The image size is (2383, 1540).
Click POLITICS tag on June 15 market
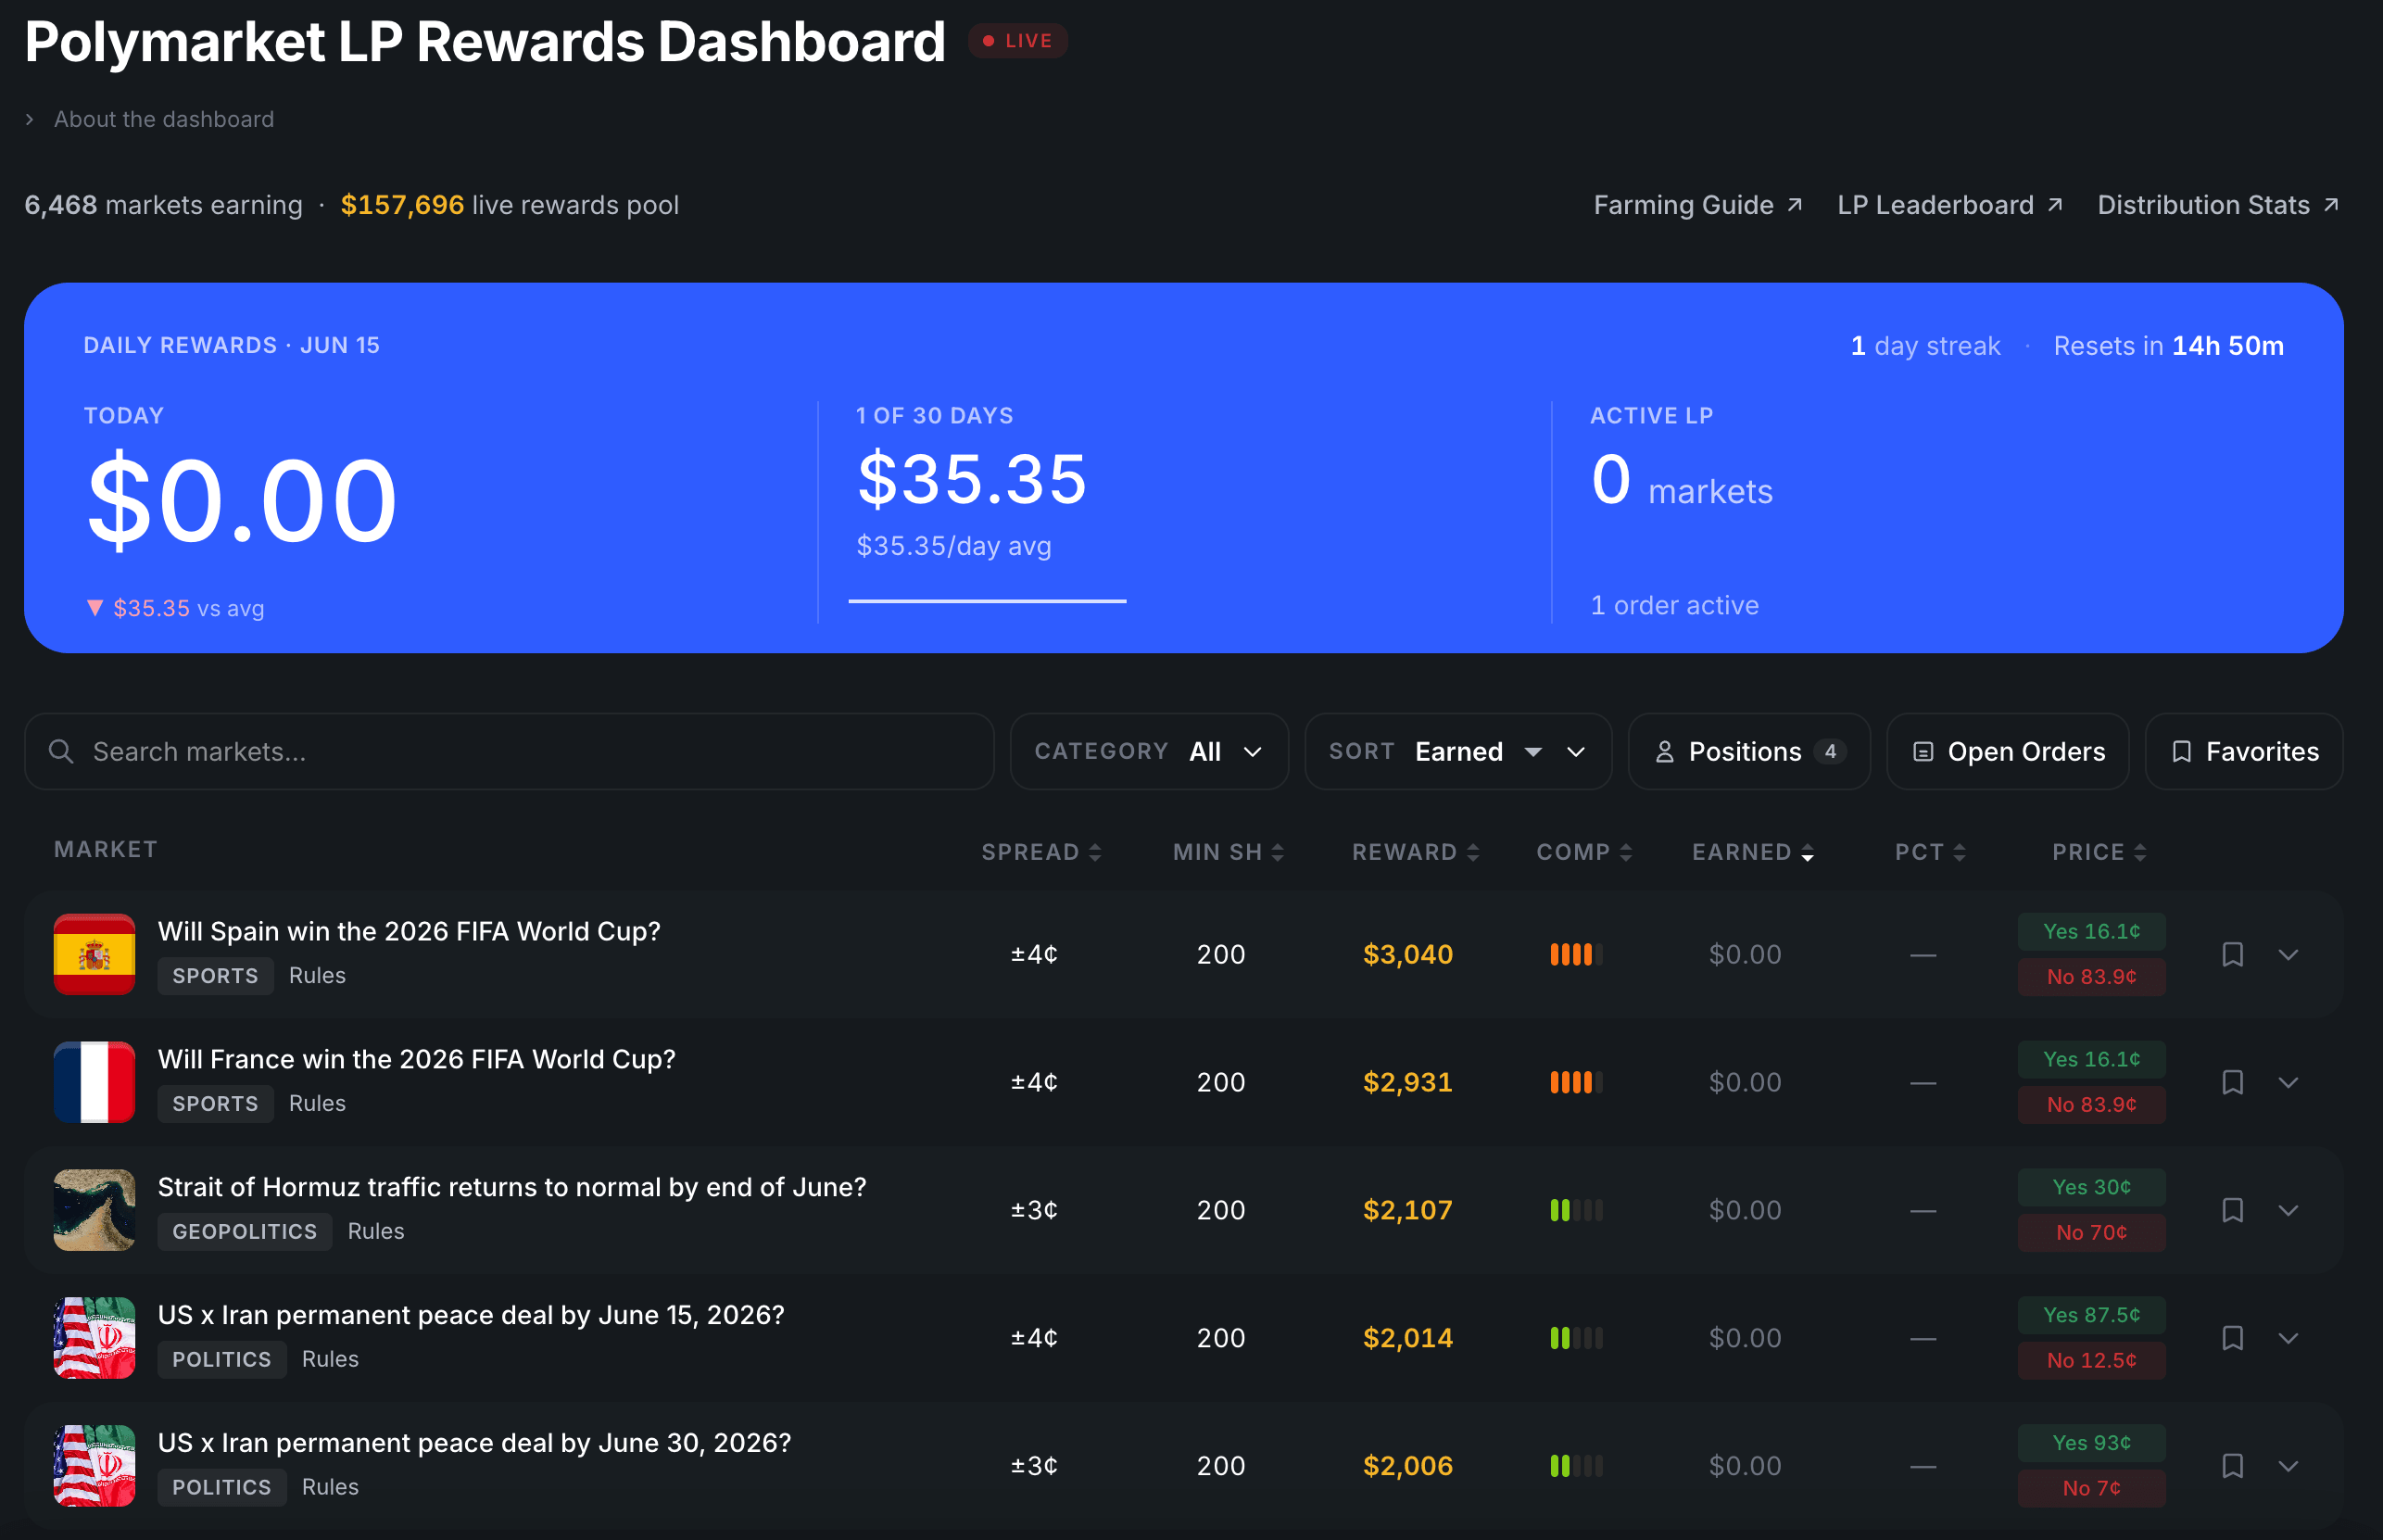point(222,1360)
